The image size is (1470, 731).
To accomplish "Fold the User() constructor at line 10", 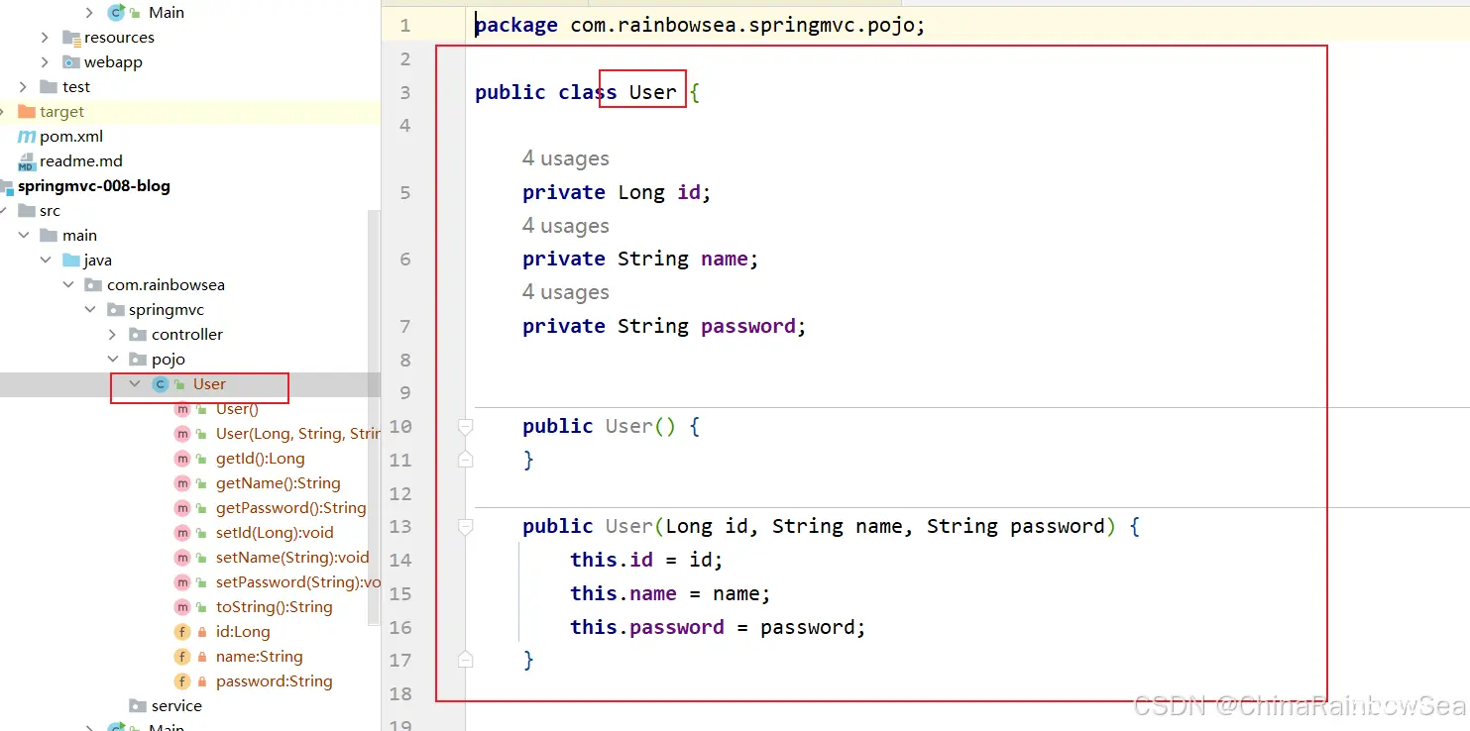I will [x=466, y=427].
